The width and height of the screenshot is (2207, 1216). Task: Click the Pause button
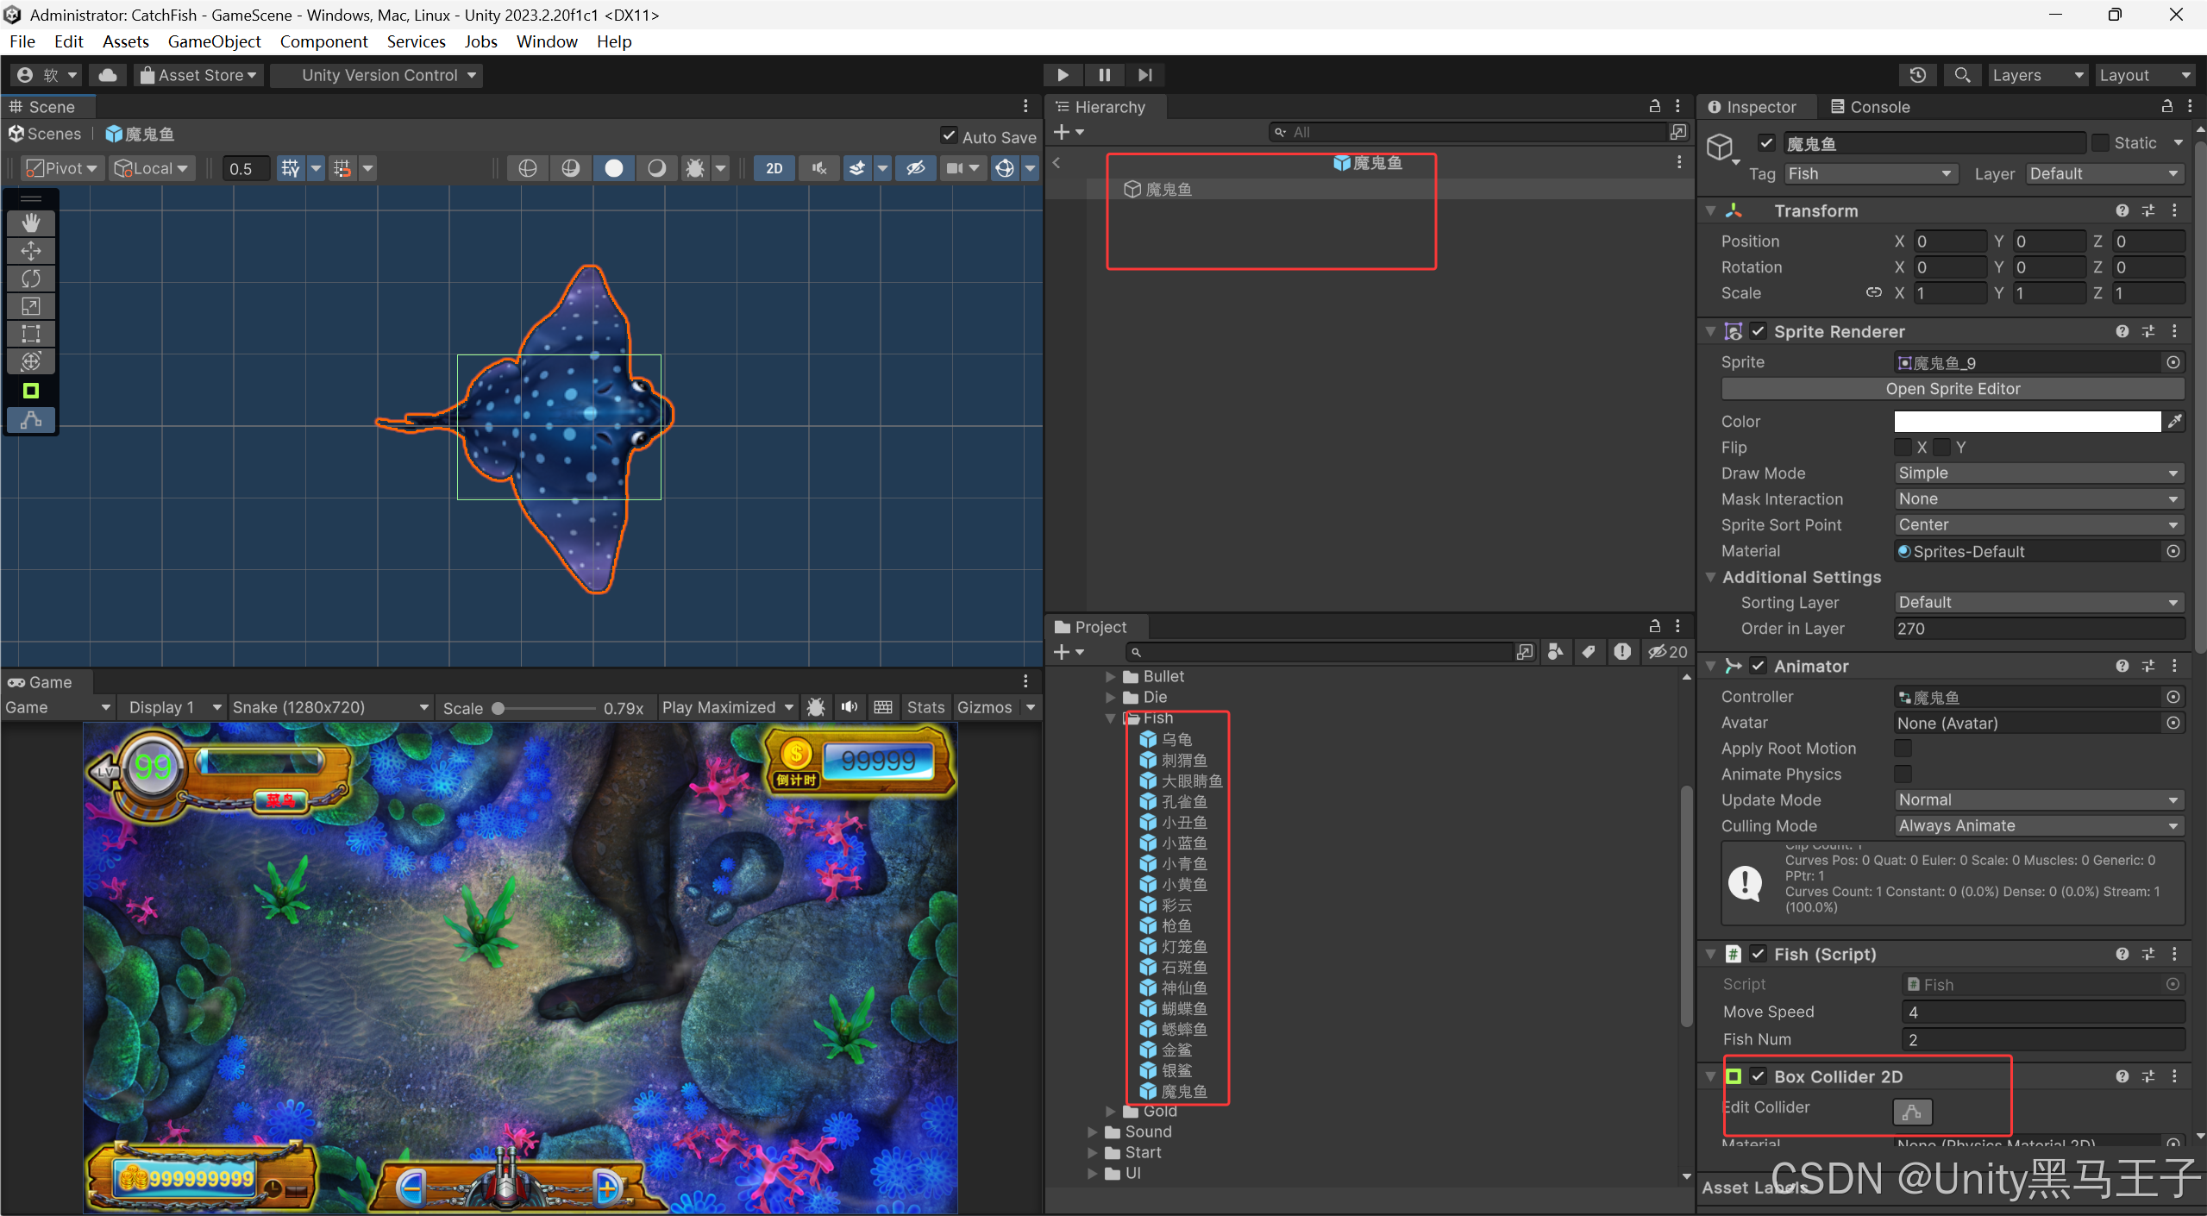pos(1104,75)
